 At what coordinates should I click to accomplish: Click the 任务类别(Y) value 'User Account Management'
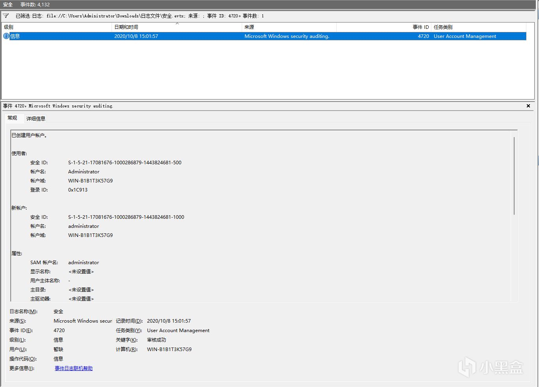point(178,331)
